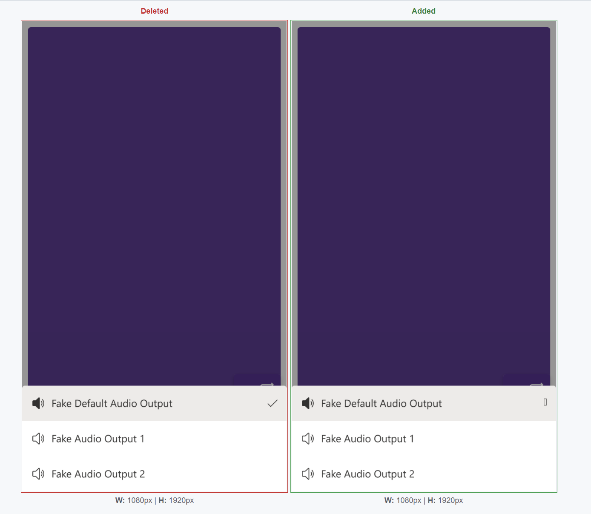Screen dimensions: 591x514
Task: Click the speaker icon in the Added screenshot's default output row
Action: (x=307, y=403)
